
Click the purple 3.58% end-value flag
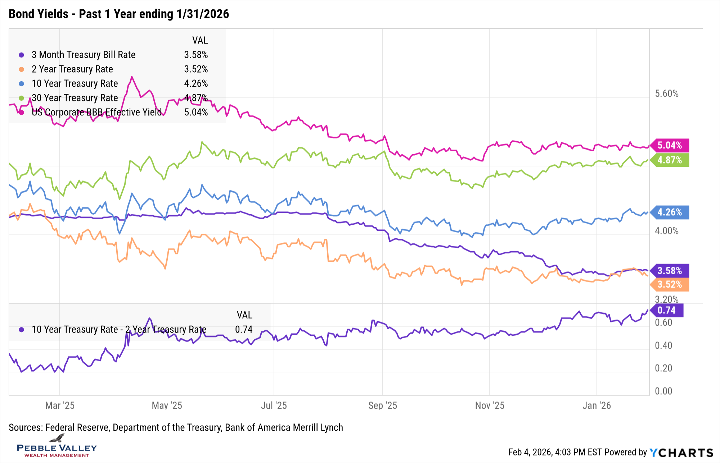670,271
